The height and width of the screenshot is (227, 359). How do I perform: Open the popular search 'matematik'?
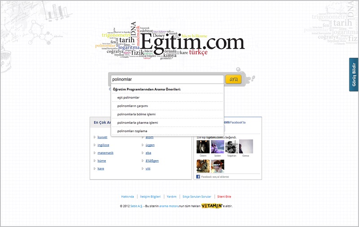click(x=105, y=153)
